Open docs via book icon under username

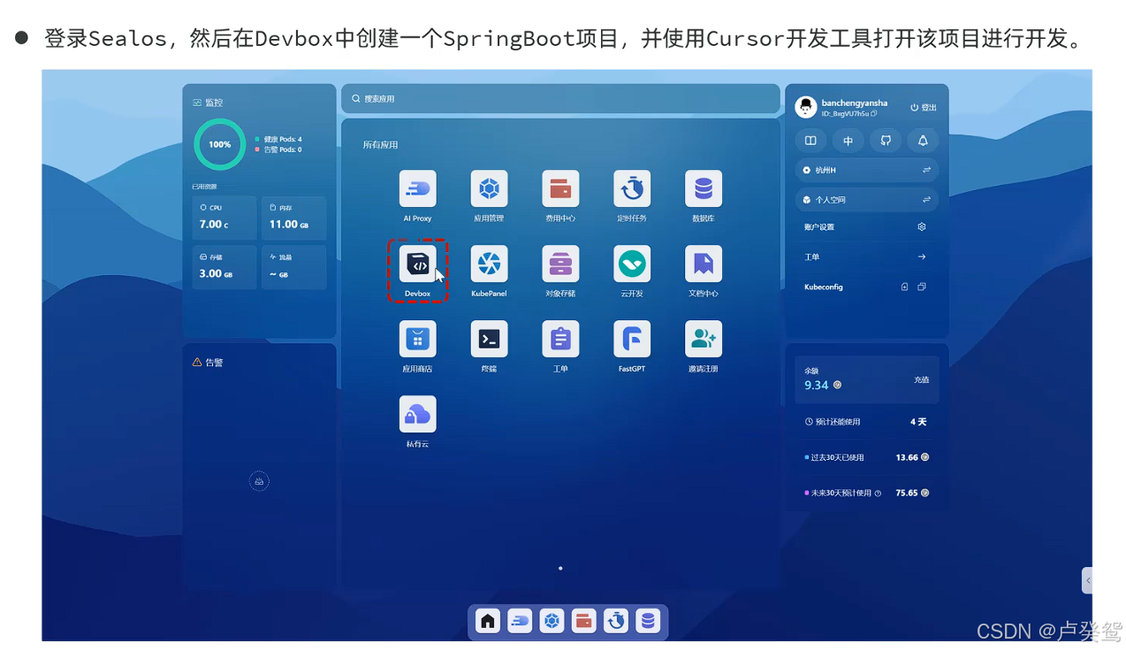click(810, 141)
